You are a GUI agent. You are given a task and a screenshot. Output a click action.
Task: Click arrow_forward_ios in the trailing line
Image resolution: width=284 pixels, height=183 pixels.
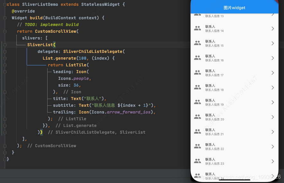coord(129,112)
